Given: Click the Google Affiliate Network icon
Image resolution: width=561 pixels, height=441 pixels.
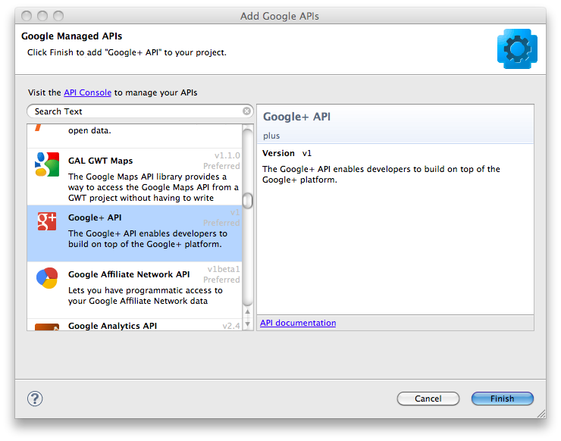Looking at the screenshot, I should click(x=47, y=278).
